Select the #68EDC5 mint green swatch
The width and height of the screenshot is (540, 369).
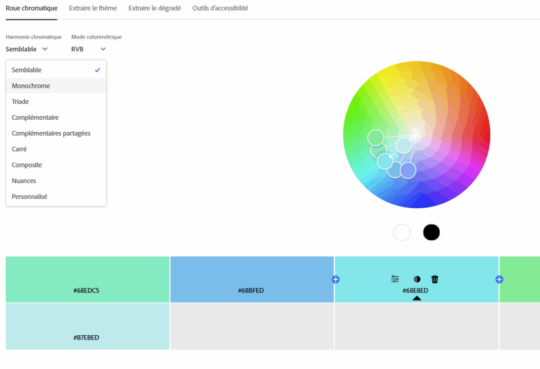[x=88, y=279]
